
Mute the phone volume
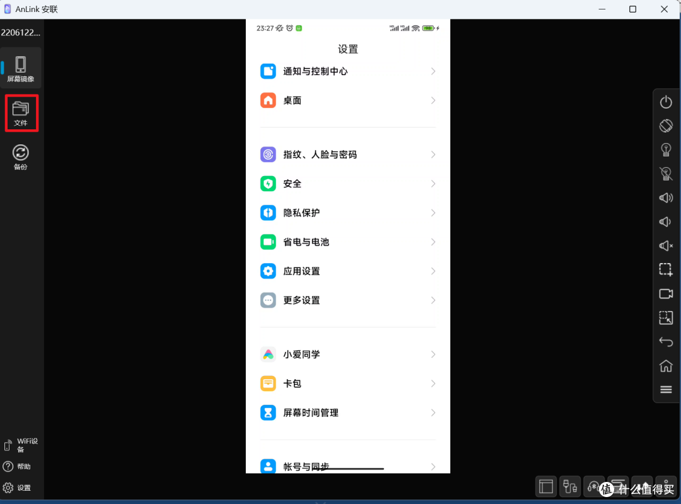pyautogui.click(x=666, y=245)
